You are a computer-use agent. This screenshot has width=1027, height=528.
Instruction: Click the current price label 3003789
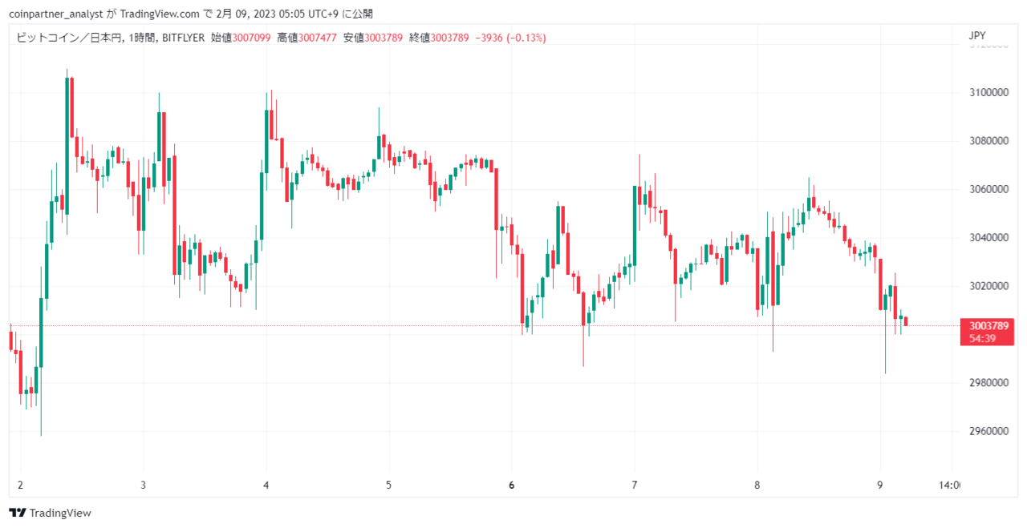pyautogui.click(x=988, y=326)
